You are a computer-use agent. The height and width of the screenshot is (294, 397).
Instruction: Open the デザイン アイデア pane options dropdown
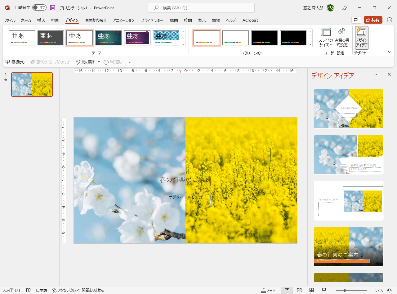point(377,75)
